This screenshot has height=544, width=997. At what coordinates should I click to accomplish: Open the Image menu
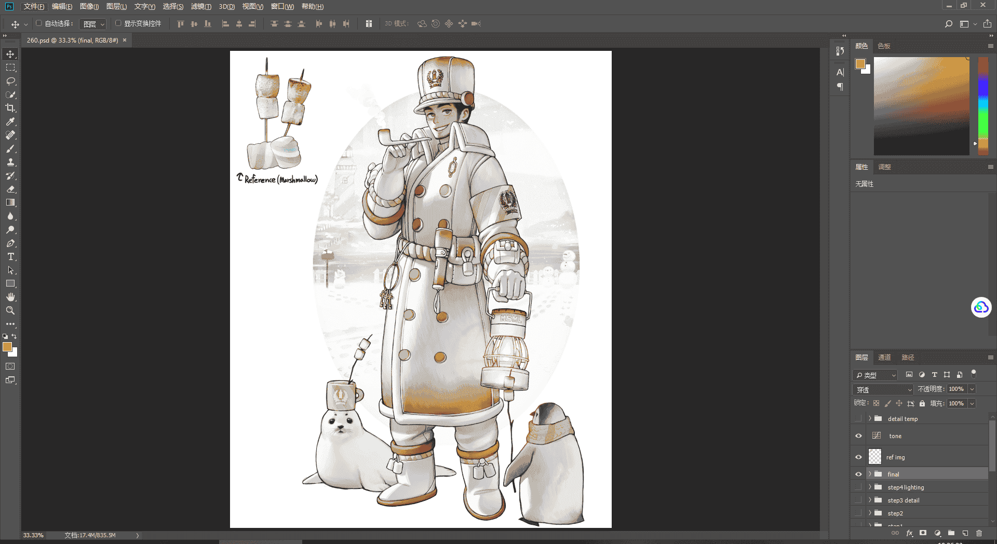click(89, 6)
